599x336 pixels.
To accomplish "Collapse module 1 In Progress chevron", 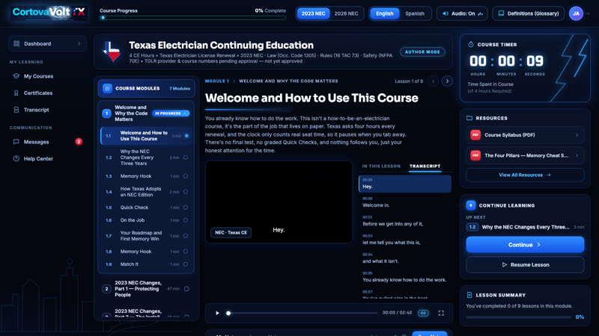I will [x=185, y=113].
